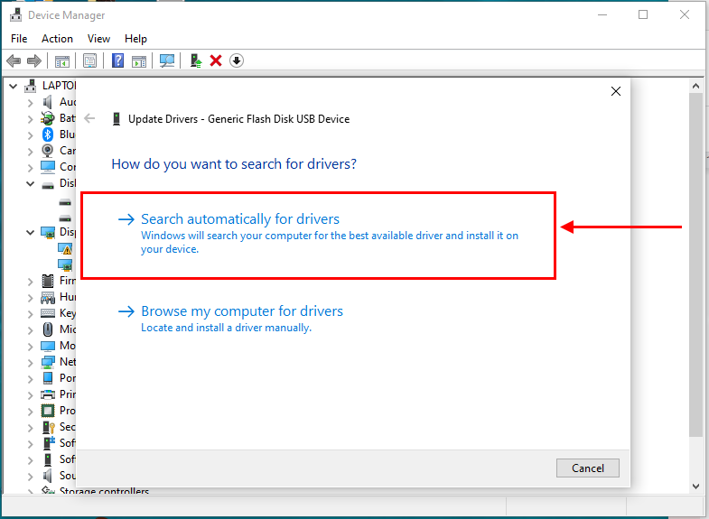Click the Cancel button
709x519 pixels.
point(587,468)
